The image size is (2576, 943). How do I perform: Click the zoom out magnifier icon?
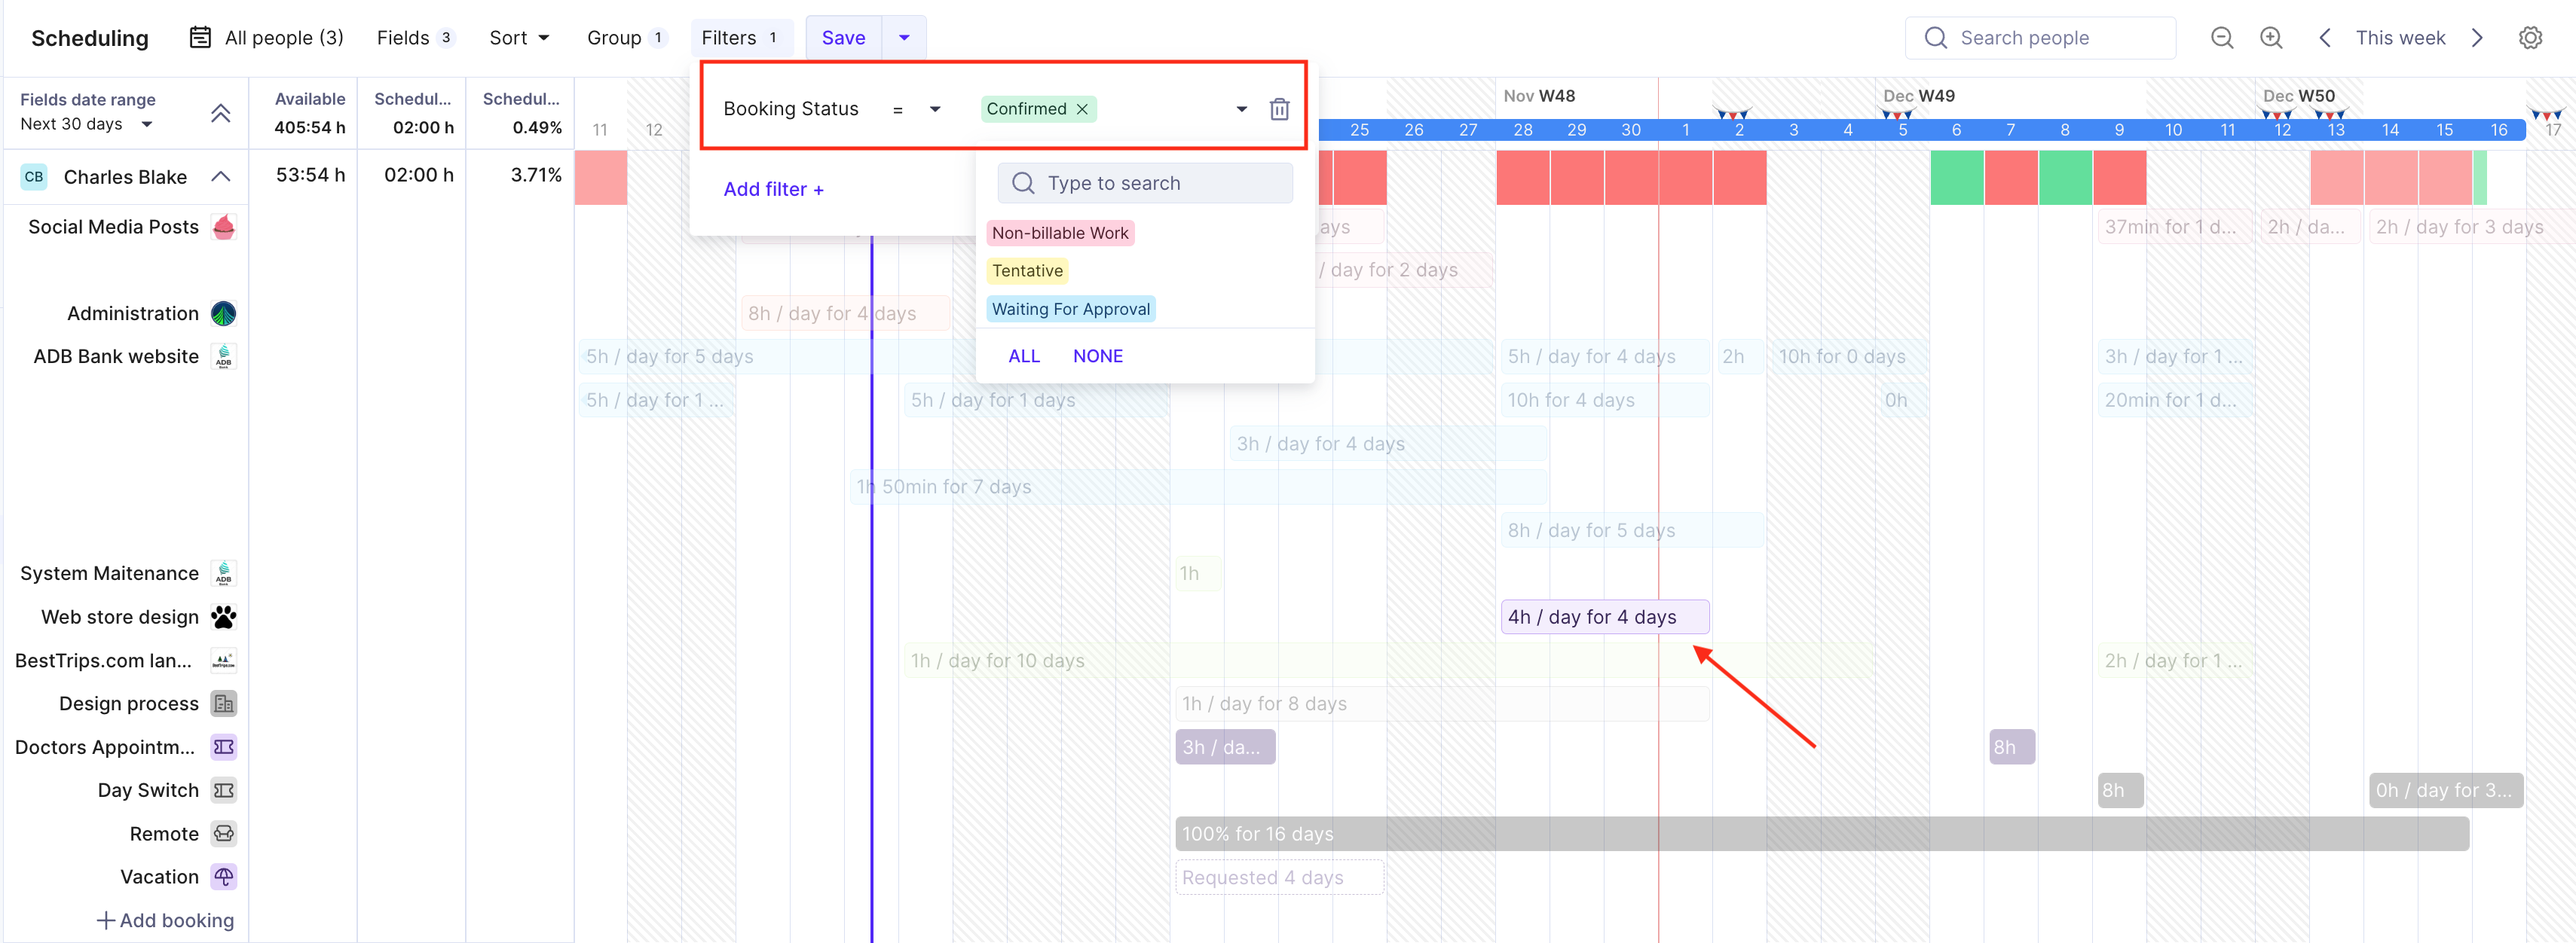[2222, 38]
